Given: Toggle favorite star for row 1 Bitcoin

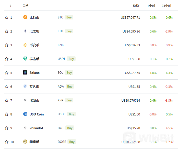Looking at the screenshot, I should 7,17.
